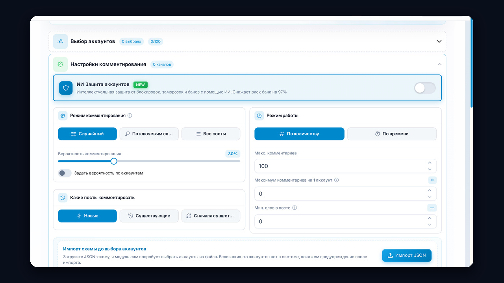The image size is (504, 283).
Task: Click the Макс. комментариев input field
Action: (x=345, y=166)
